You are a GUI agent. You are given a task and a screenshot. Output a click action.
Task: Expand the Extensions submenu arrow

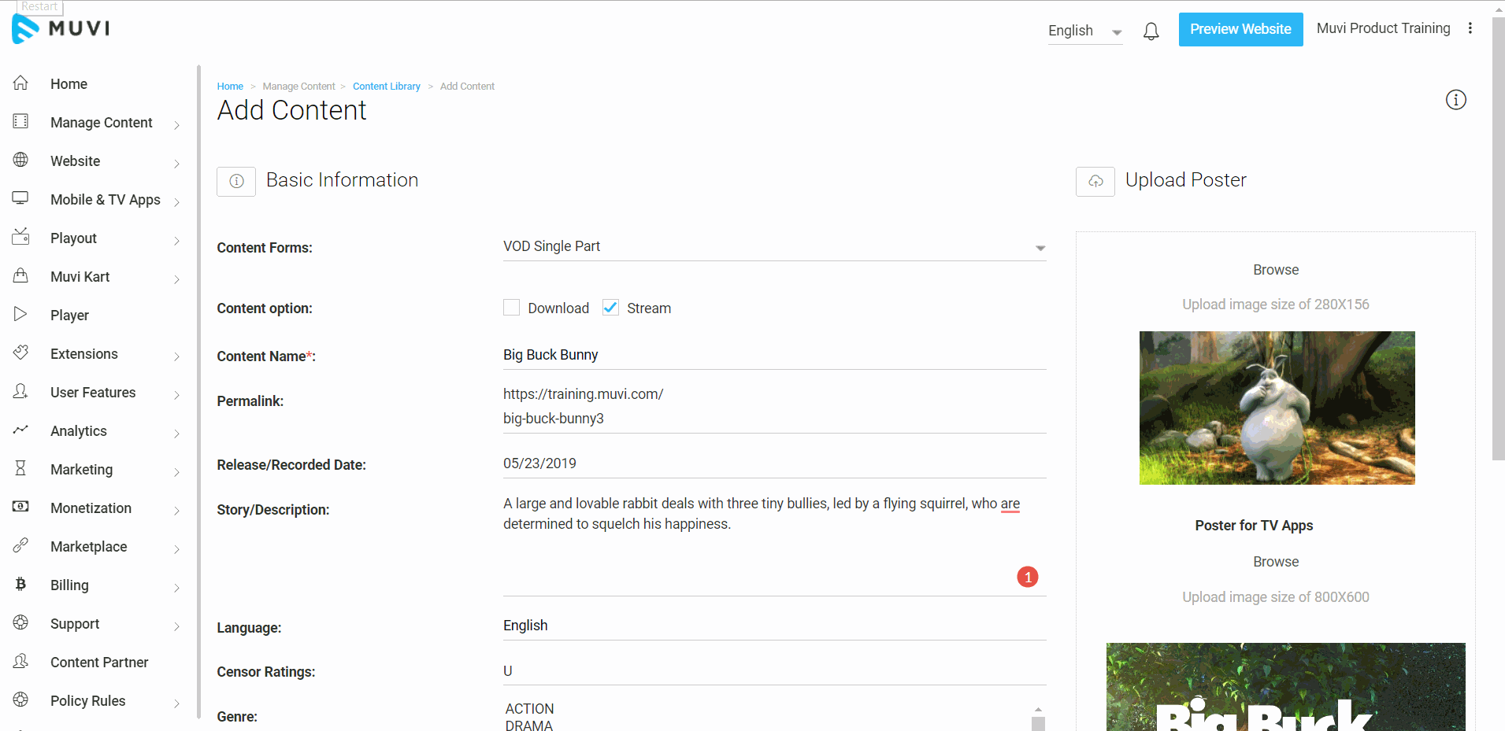[x=176, y=356]
